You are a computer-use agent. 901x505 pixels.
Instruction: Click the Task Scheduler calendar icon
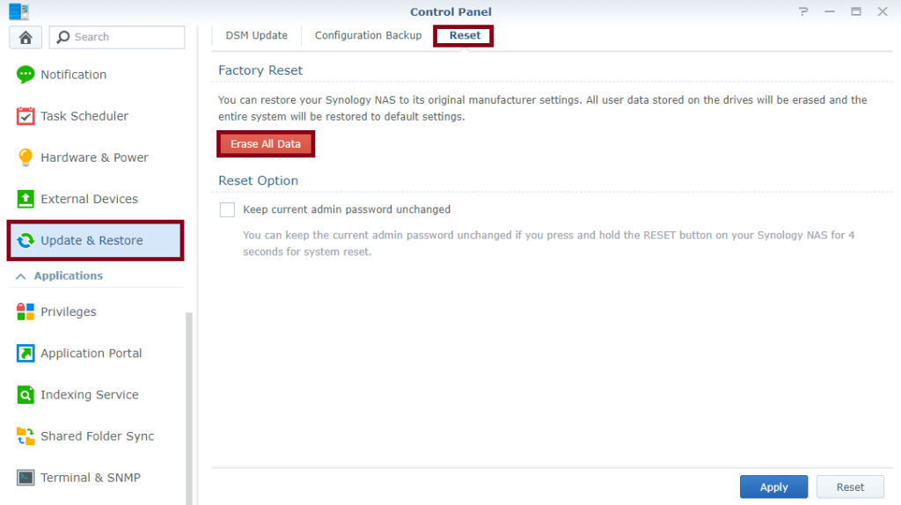click(x=26, y=116)
